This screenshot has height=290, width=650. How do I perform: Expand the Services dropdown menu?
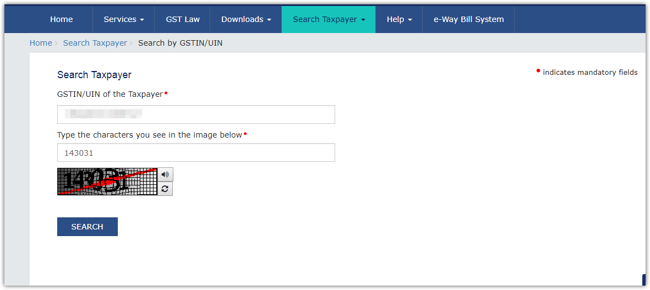pyautogui.click(x=123, y=19)
